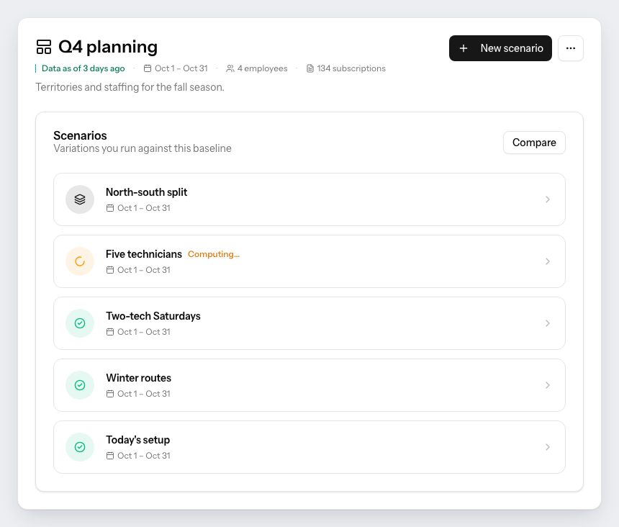Image resolution: width=619 pixels, height=527 pixels.
Task: Select the 'North-south split' scenario title
Action: click(146, 192)
